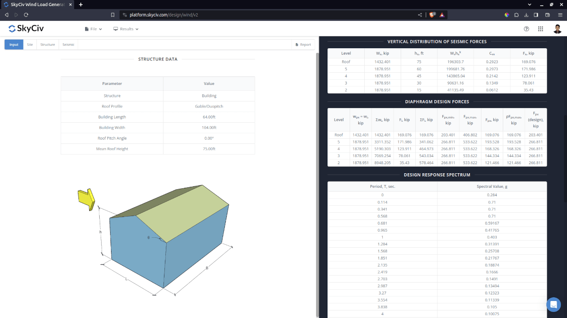Click the share icon in address bar
The height and width of the screenshot is (318, 567).
(420, 15)
